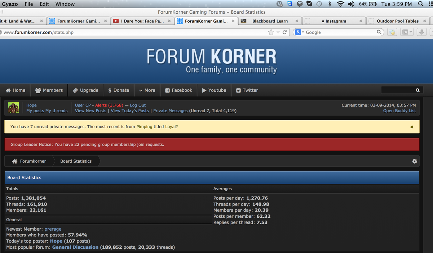Click the Bluetooth menu bar icon
This screenshot has width=433, height=253.
(330, 4)
